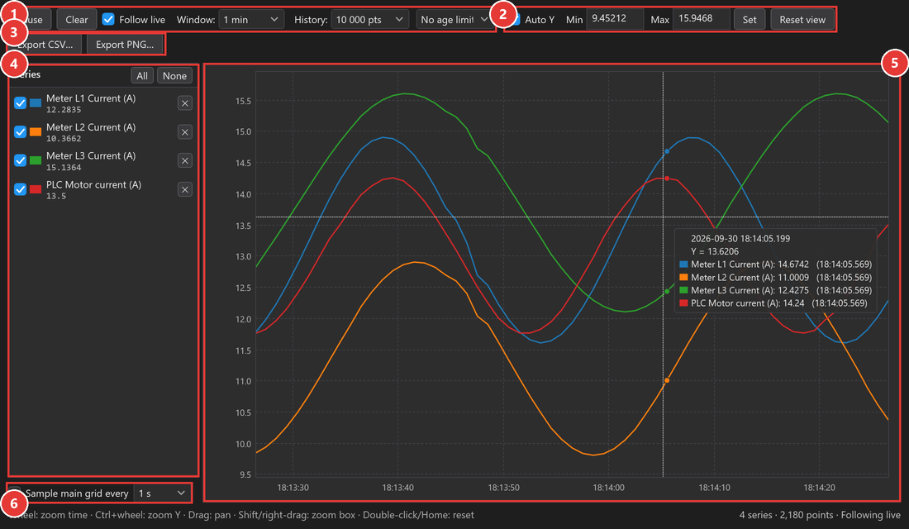Remove PLC Motor current series with X
The image size is (909, 529).
[185, 189]
